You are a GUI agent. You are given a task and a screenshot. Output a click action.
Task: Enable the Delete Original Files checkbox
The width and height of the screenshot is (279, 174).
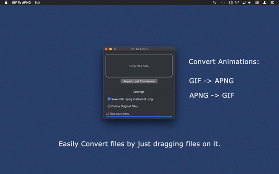109,106
